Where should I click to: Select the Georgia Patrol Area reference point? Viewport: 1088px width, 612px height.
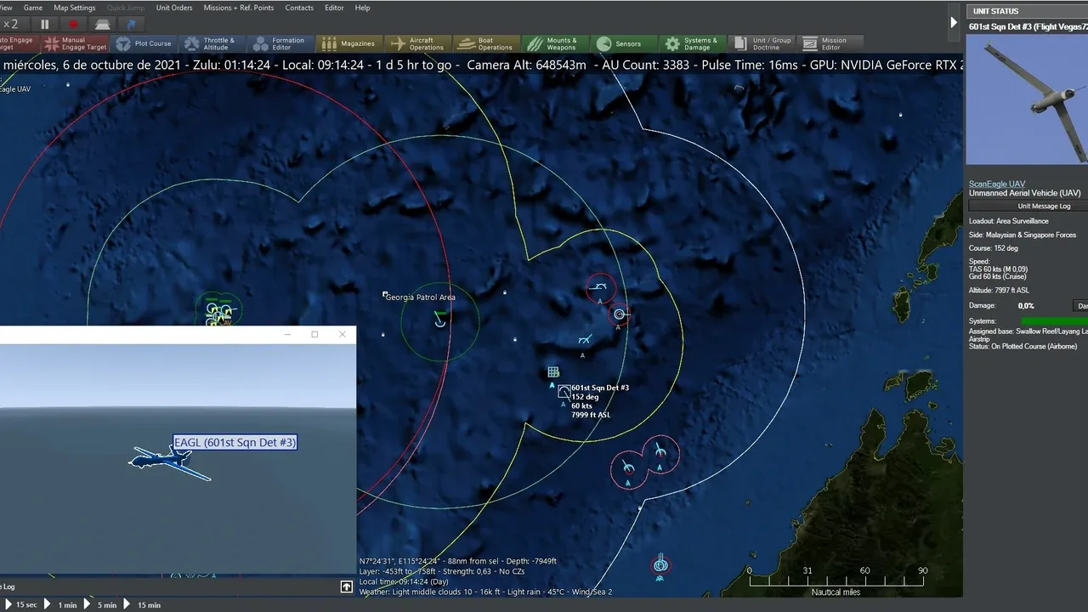[x=386, y=295]
